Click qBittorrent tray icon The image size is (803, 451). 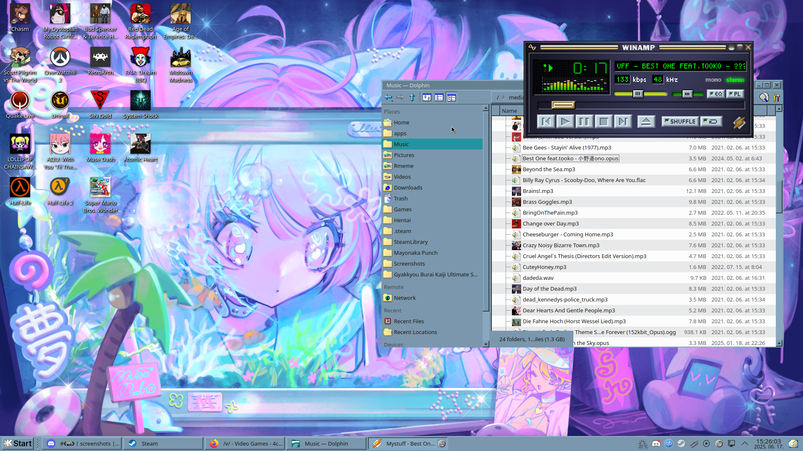click(x=669, y=443)
